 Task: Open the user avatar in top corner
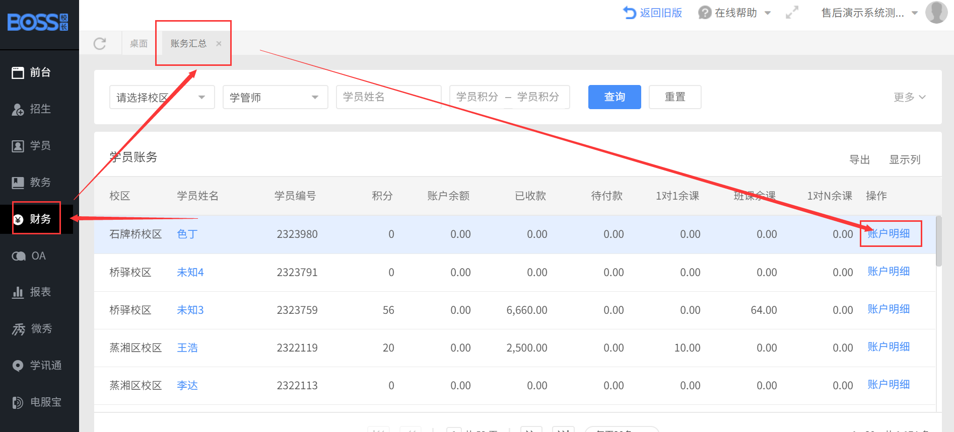(936, 13)
